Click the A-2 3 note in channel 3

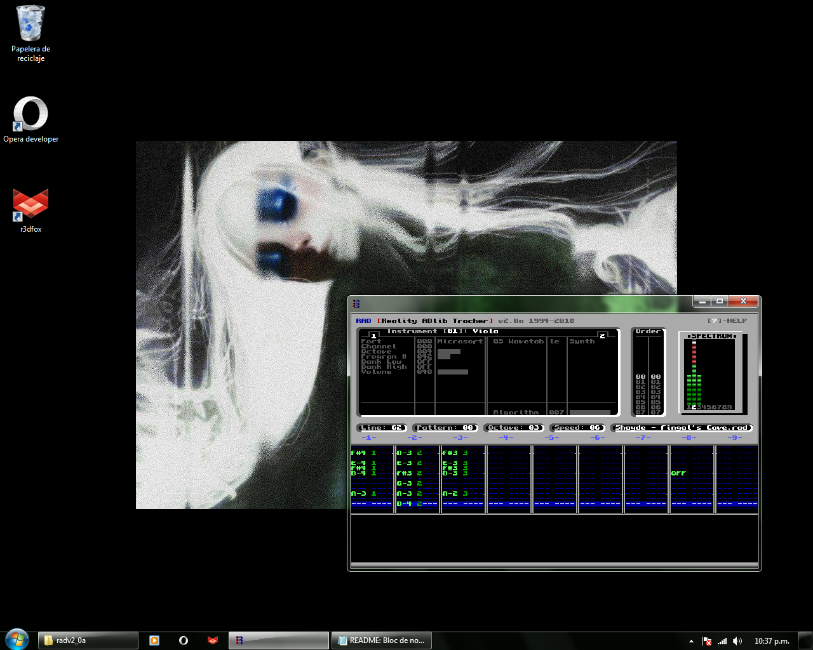point(455,493)
